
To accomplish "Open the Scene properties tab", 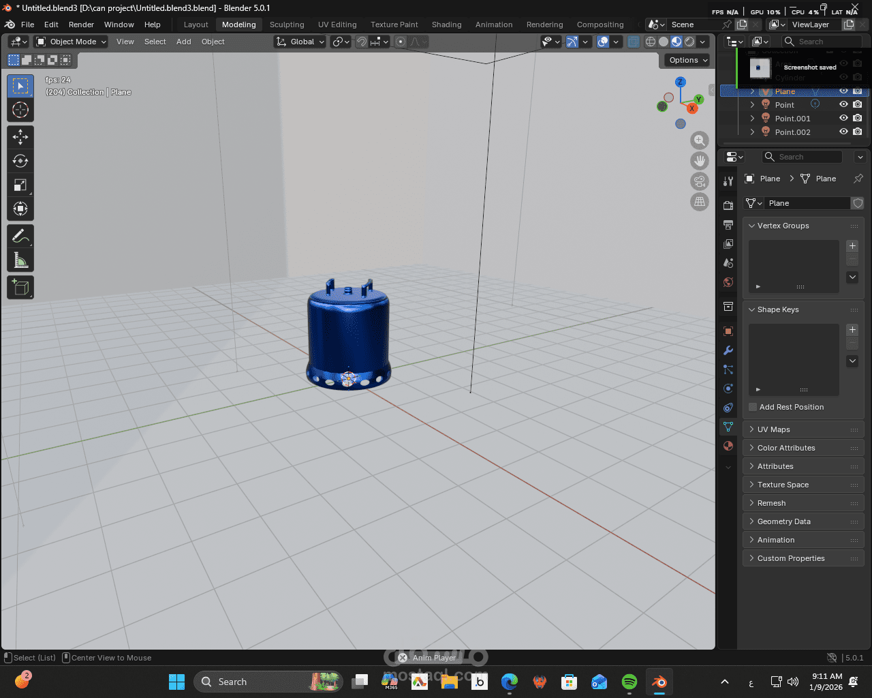I will click(x=728, y=262).
